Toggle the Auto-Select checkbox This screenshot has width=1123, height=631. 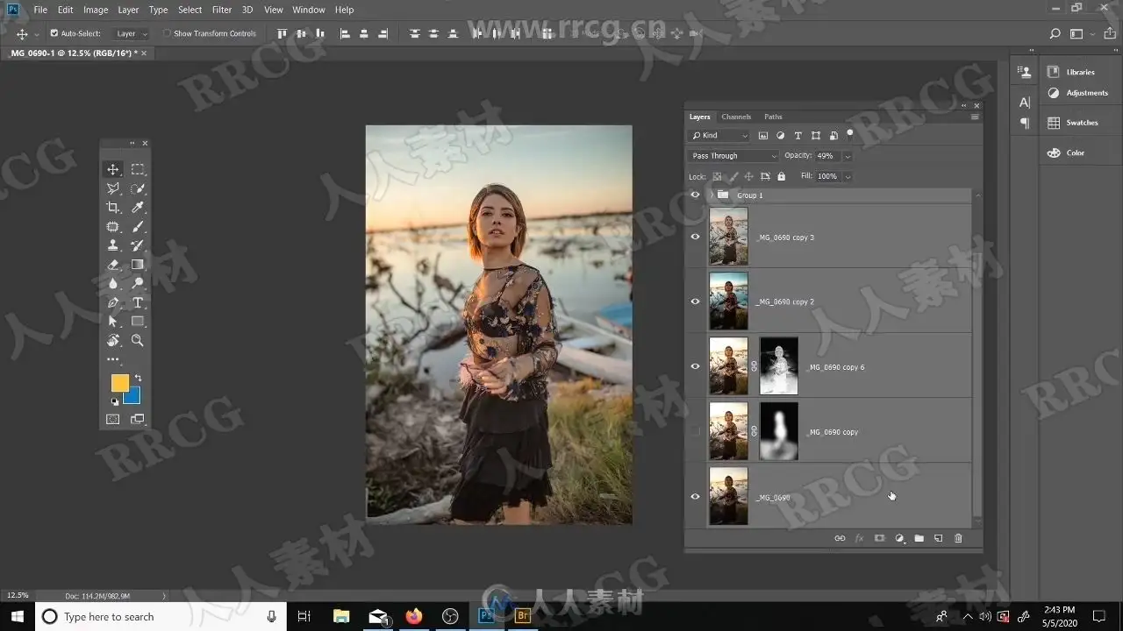pyautogui.click(x=54, y=33)
